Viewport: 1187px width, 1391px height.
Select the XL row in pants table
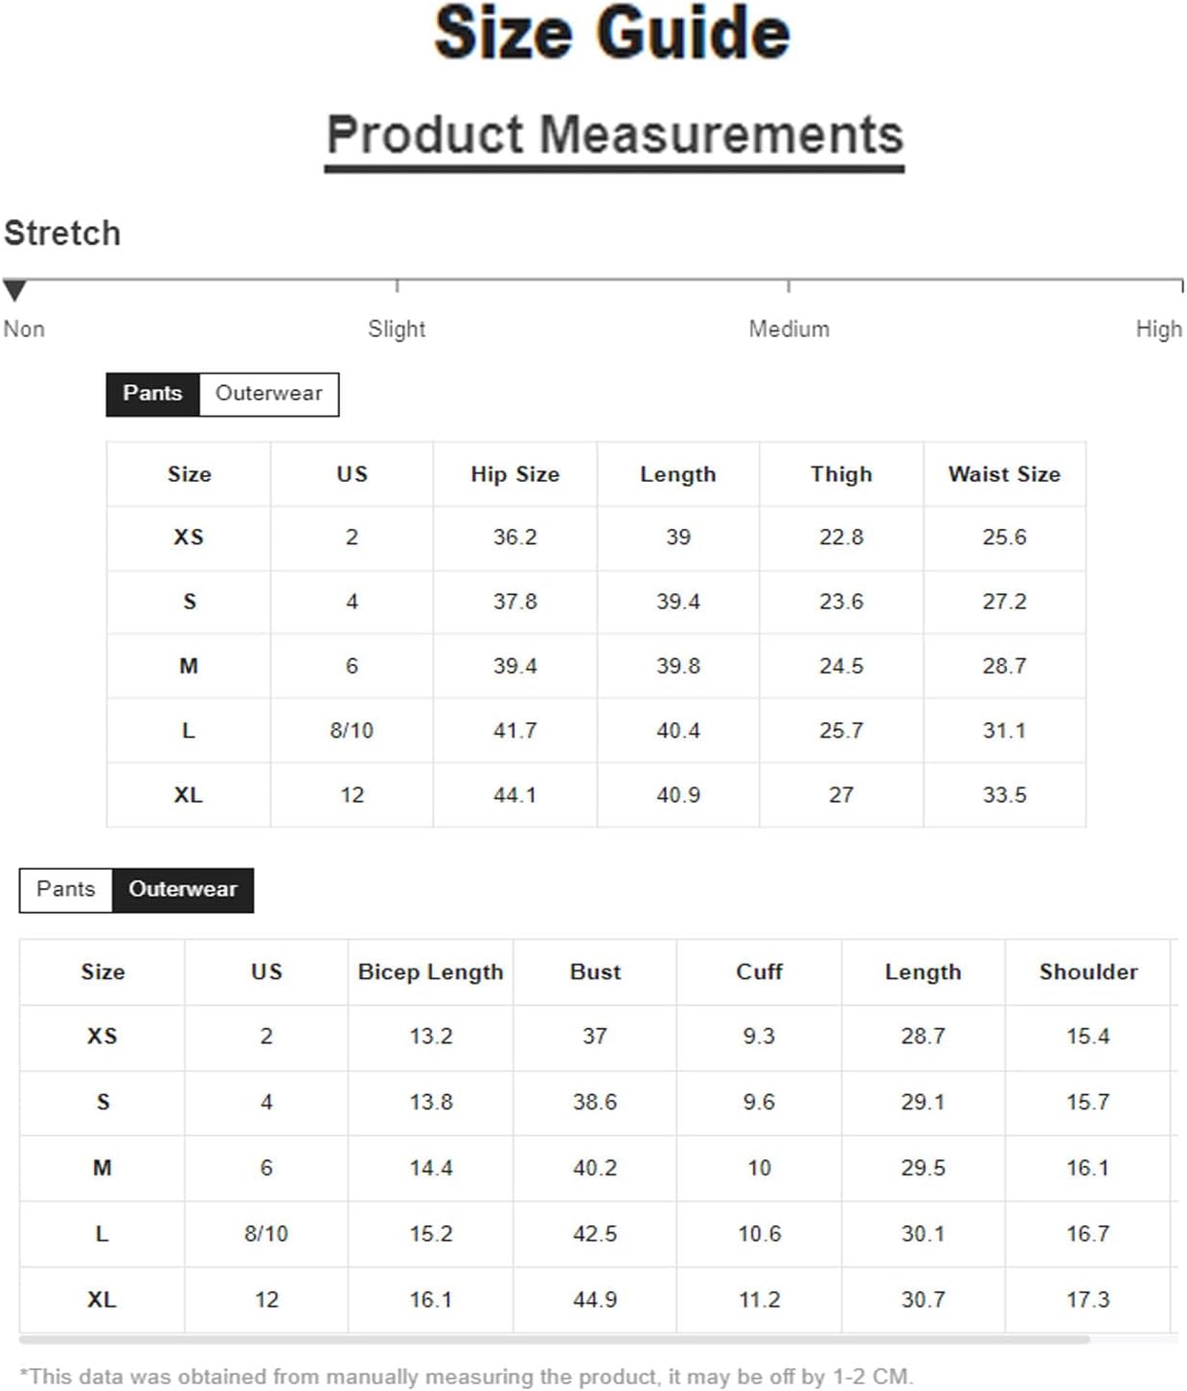coord(596,795)
